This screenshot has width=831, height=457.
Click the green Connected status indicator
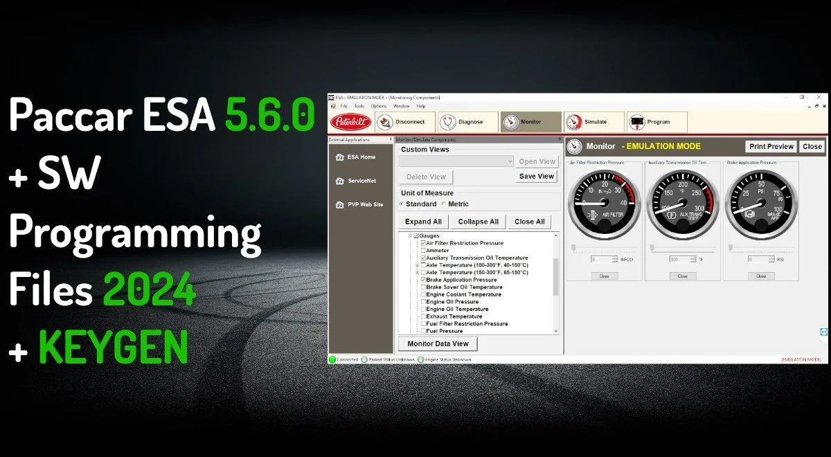click(332, 359)
